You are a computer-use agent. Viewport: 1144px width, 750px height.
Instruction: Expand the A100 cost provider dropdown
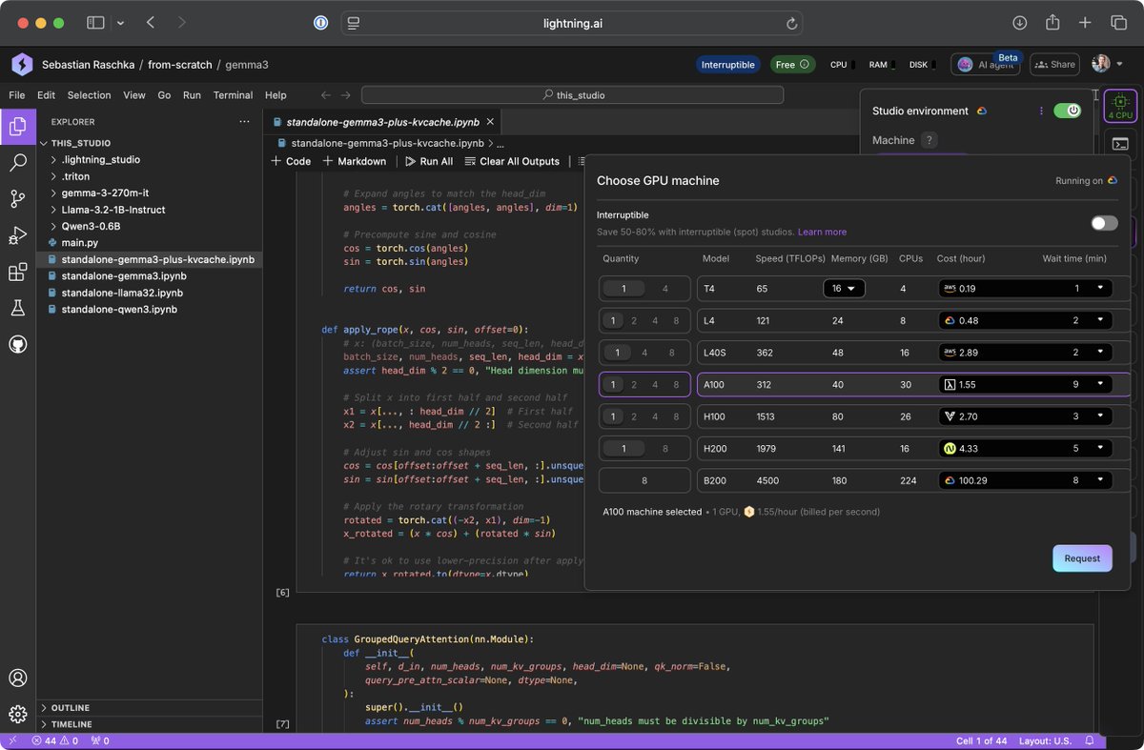[1099, 384]
